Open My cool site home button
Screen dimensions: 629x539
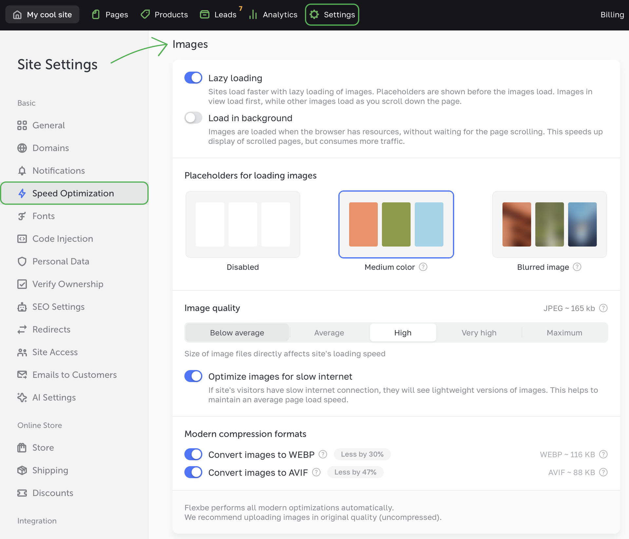click(43, 15)
